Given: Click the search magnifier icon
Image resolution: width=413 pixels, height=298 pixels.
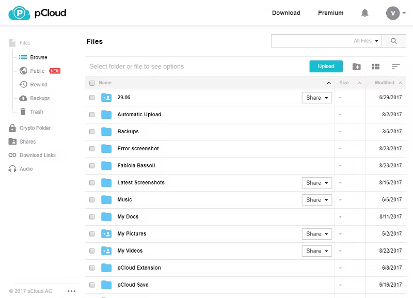Looking at the screenshot, I should [394, 41].
